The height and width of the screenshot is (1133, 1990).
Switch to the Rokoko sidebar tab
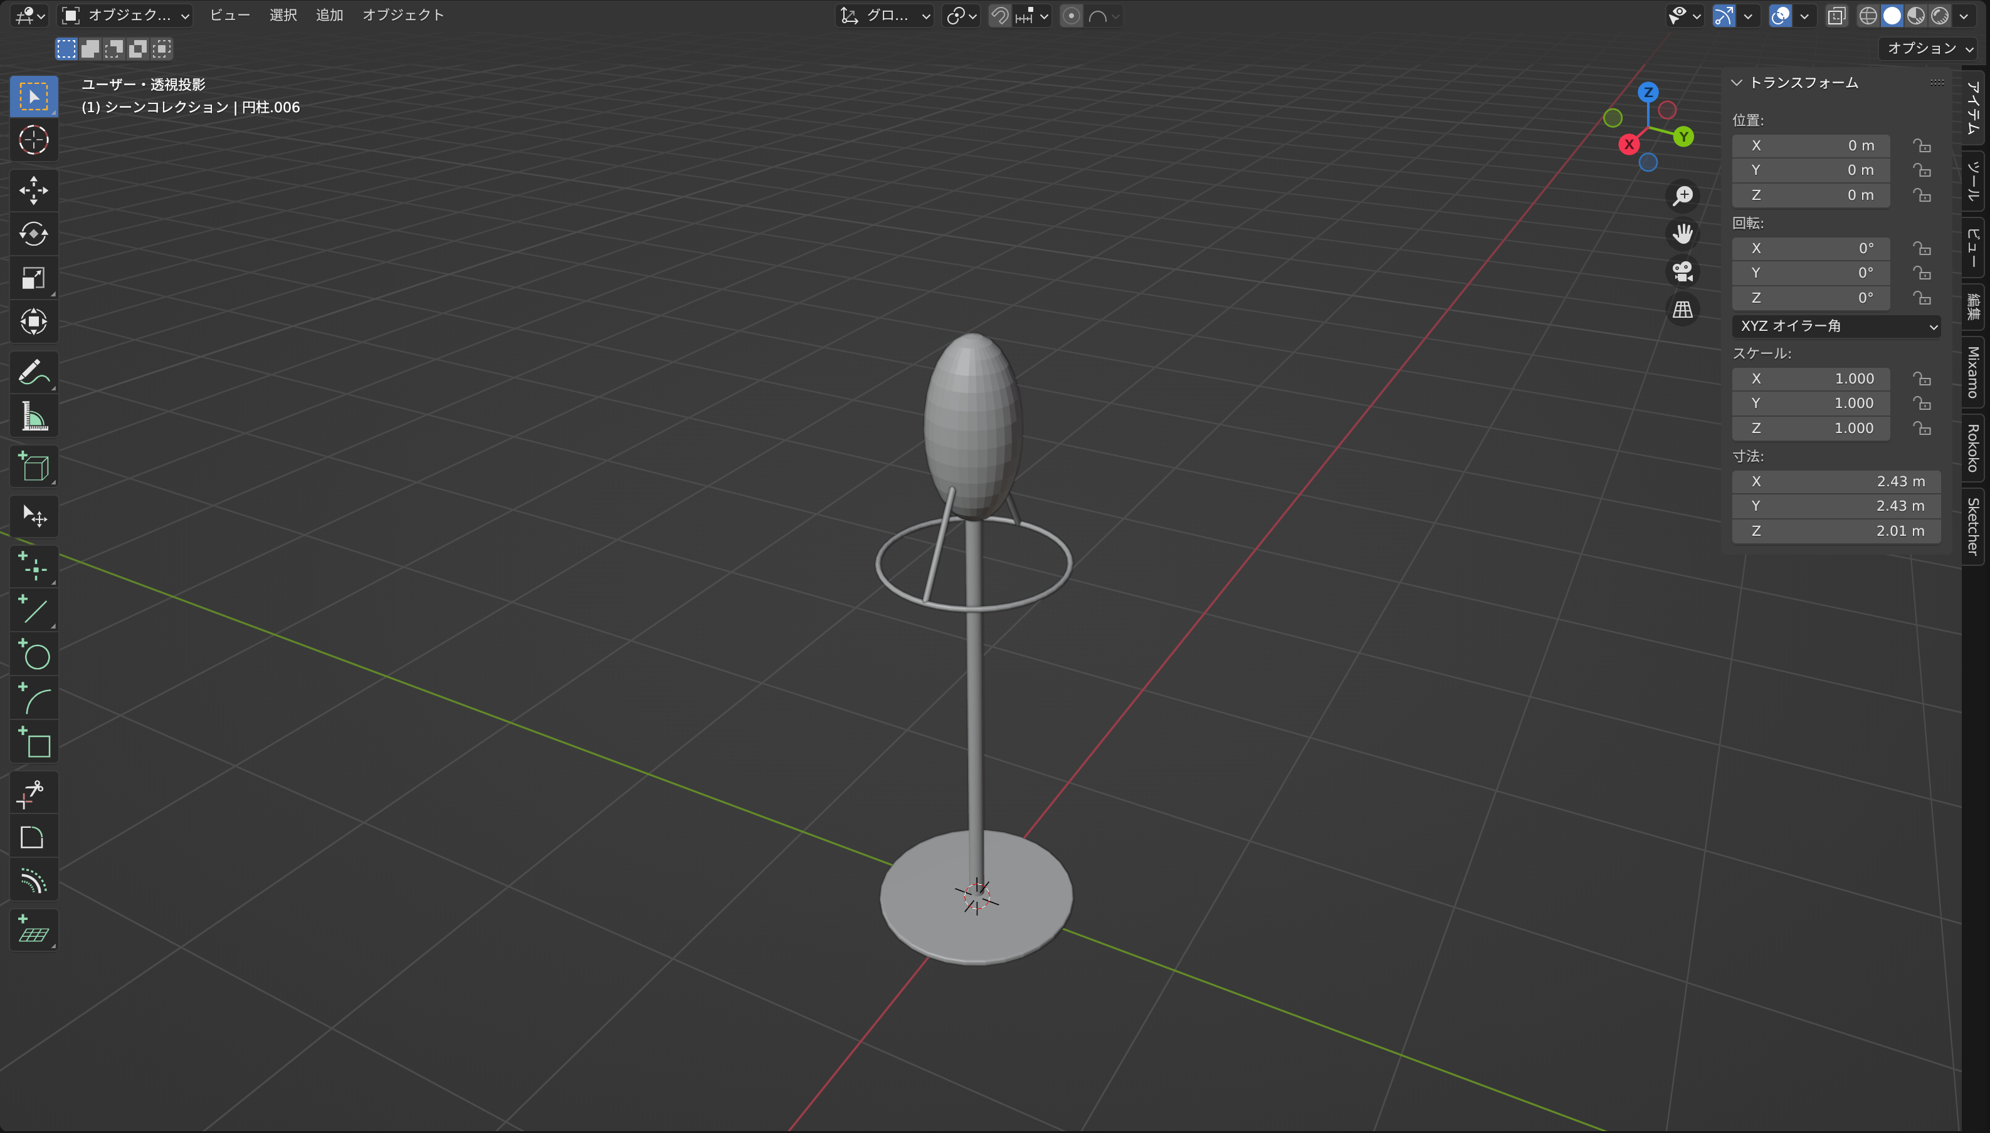(x=1973, y=448)
